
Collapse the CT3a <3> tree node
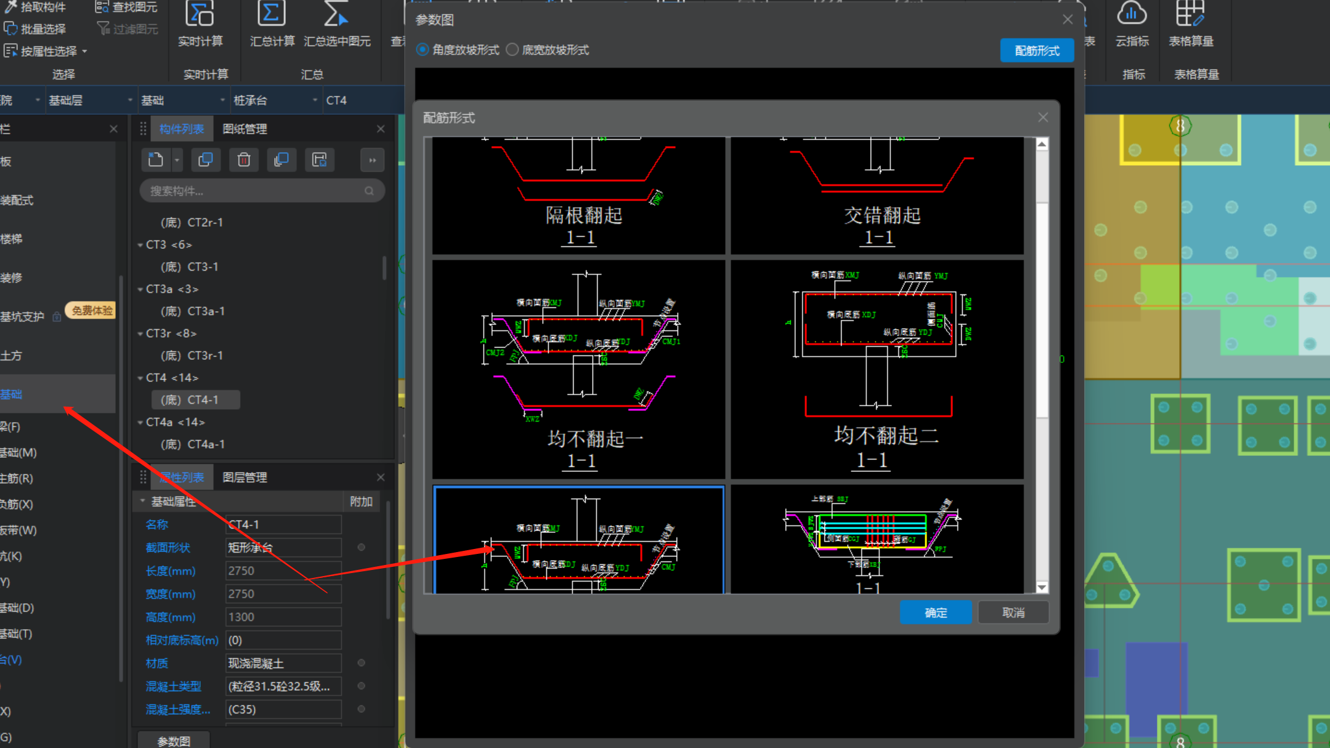[140, 289]
